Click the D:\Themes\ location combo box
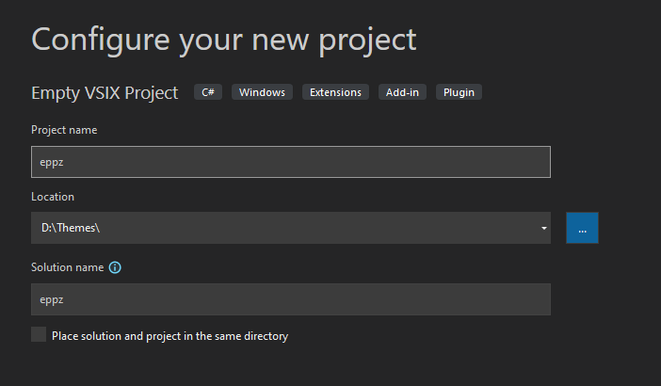Image resolution: width=661 pixels, height=386 pixels. [282, 228]
